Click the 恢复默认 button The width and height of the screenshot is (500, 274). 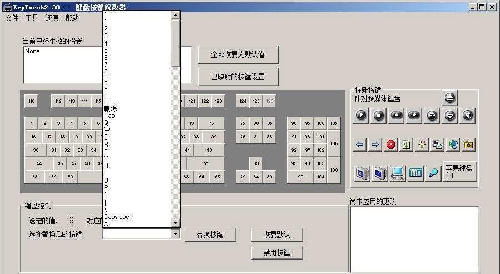[277, 235]
